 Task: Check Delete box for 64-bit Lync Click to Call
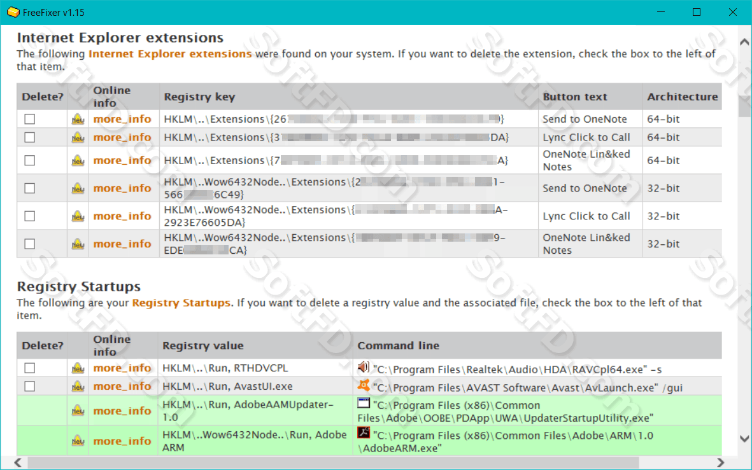click(30, 137)
